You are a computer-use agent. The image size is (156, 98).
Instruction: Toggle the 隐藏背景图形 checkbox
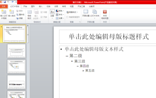[67, 17]
